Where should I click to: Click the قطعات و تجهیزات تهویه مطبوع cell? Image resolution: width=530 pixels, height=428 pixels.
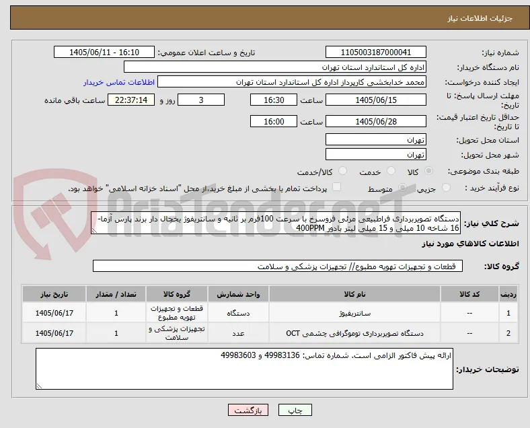(177, 313)
